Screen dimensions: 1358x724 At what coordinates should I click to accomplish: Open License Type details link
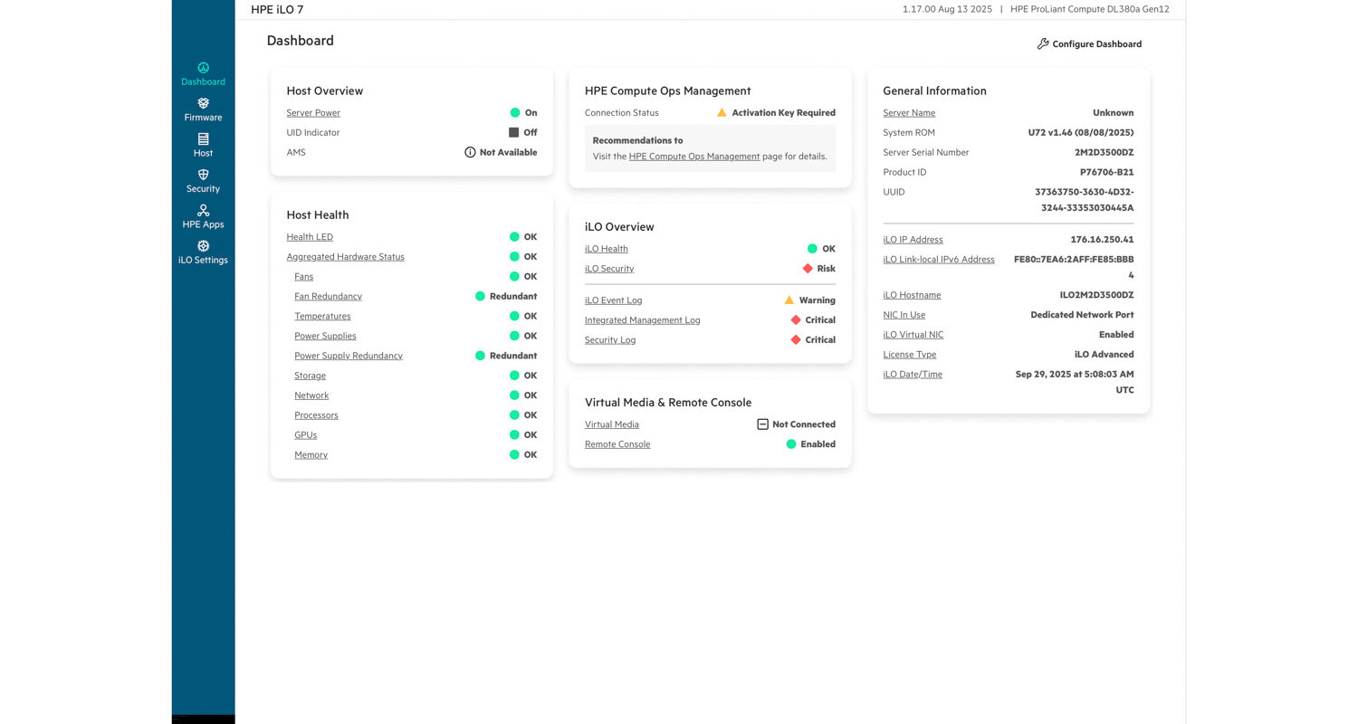point(909,355)
